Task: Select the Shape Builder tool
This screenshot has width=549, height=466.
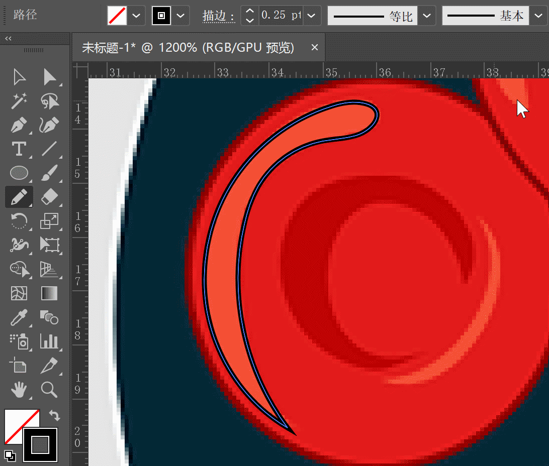Action: pos(19,269)
